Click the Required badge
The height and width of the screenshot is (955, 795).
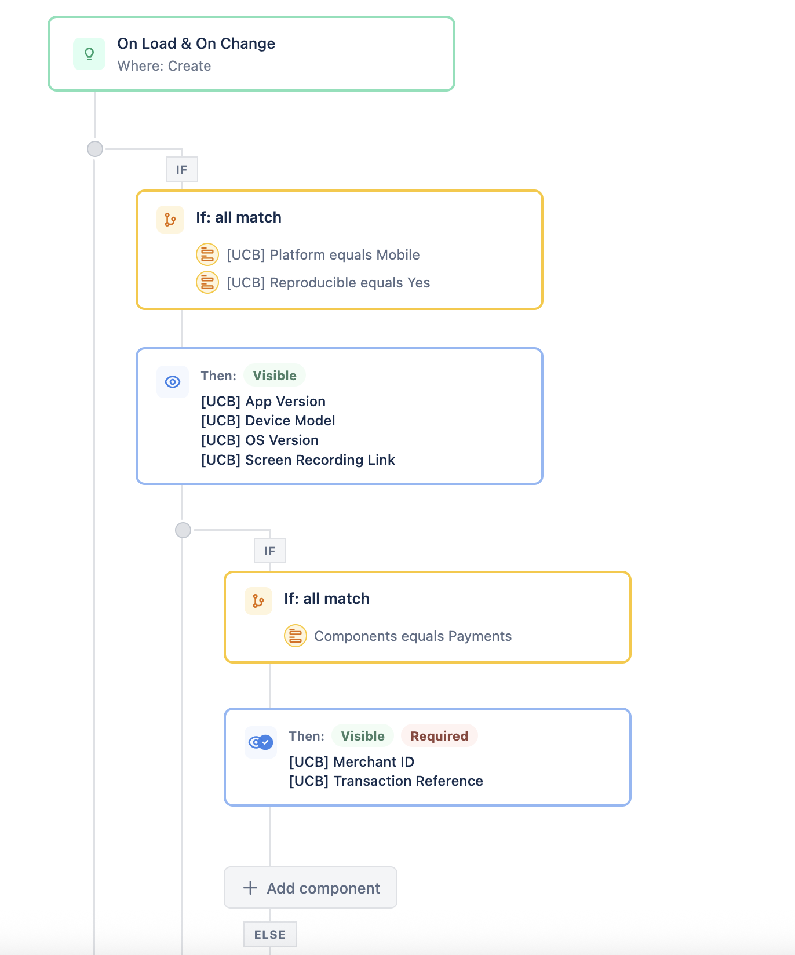click(x=439, y=736)
